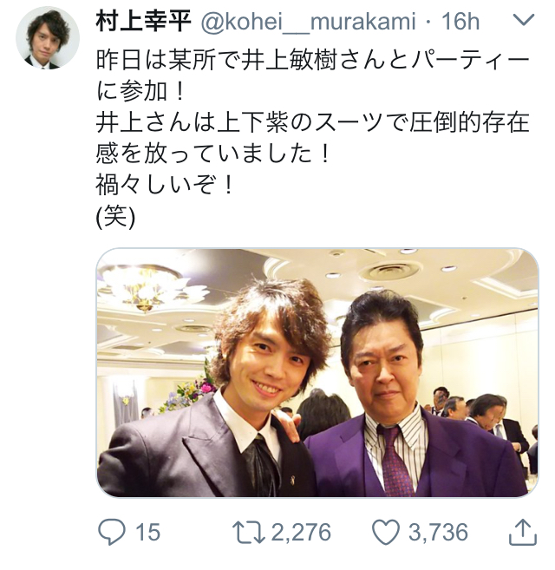Open the 16h timestamp link
The width and height of the screenshot is (555, 570).
pyautogui.click(x=460, y=22)
